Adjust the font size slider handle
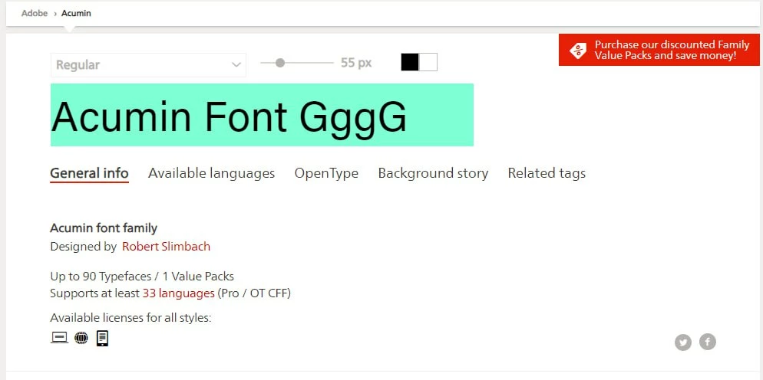Viewport: 763px width, 380px height. point(280,63)
